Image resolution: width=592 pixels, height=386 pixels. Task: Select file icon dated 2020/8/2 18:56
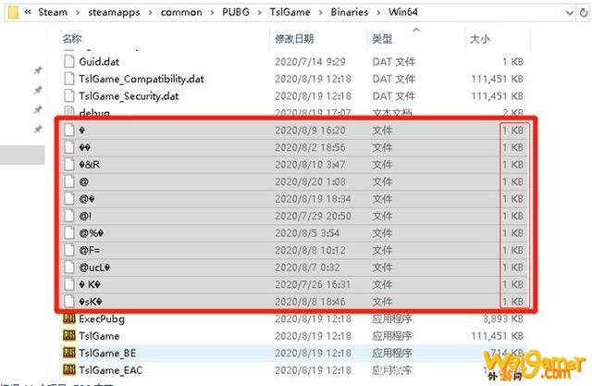tap(69, 147)
